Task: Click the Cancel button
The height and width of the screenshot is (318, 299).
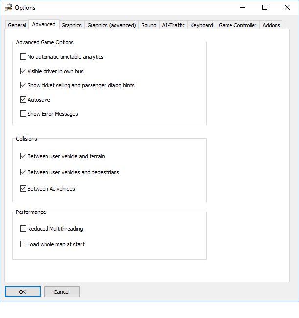Action: (x=62, y=292)
